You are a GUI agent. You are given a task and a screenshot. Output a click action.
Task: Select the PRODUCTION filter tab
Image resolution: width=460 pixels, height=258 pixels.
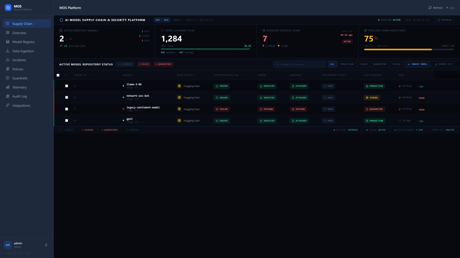point(347,64)
